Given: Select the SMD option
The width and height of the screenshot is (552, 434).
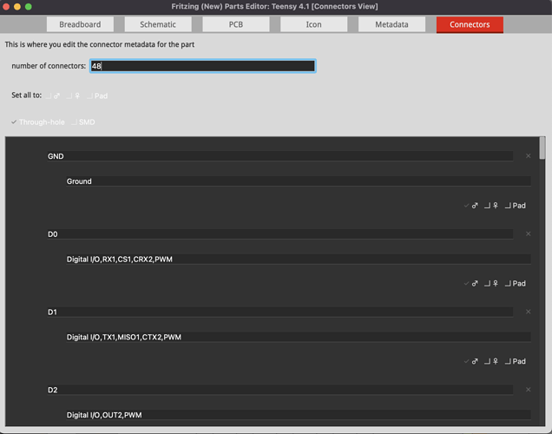Looking at the screenshot, I should (83, 122).
